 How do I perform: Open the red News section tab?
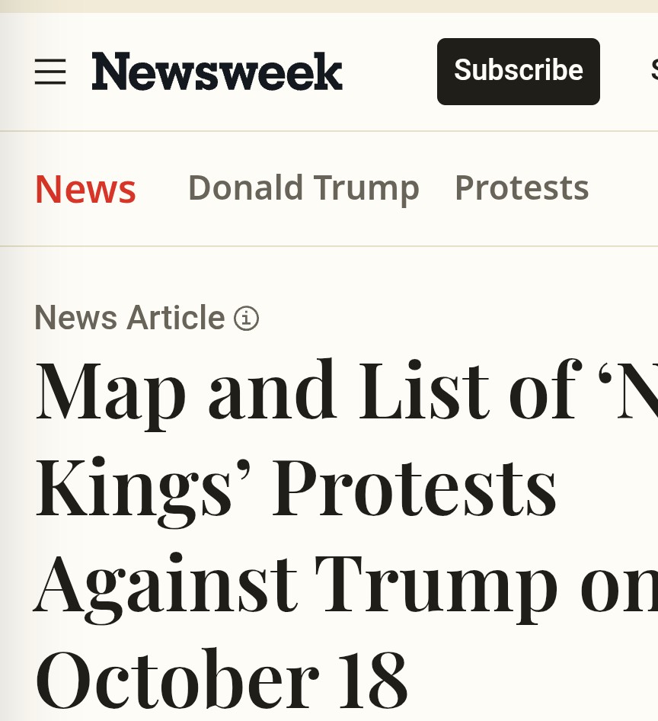tap(85, 189)
